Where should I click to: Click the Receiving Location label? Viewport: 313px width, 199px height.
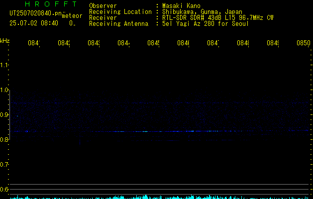point(120,12)
